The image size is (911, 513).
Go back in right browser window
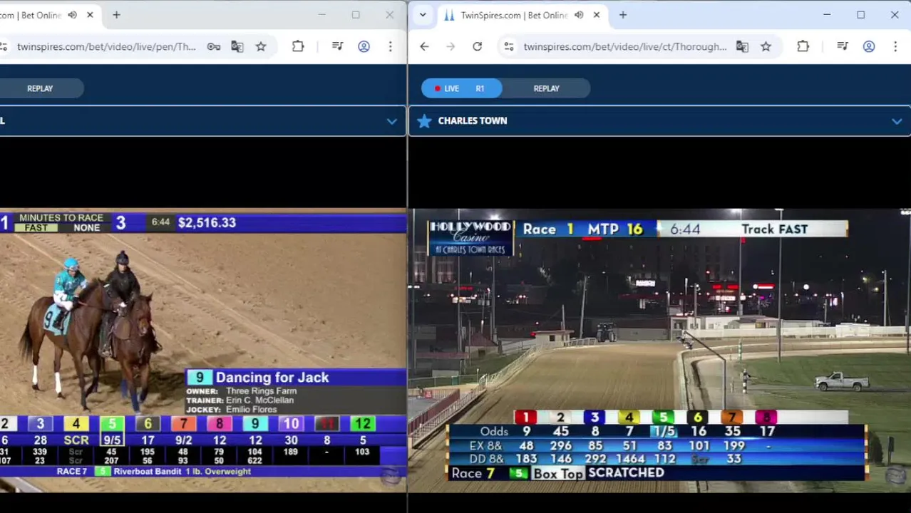click(x=424, y=46)
